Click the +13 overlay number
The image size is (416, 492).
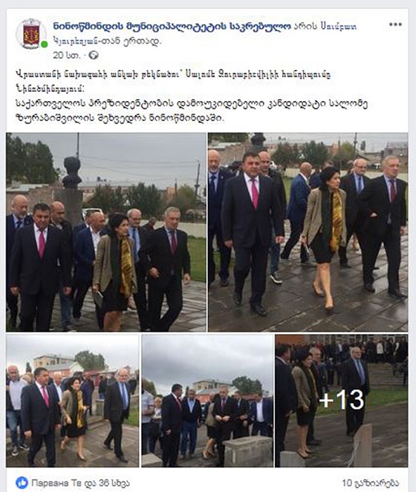[x=342, y=400]
